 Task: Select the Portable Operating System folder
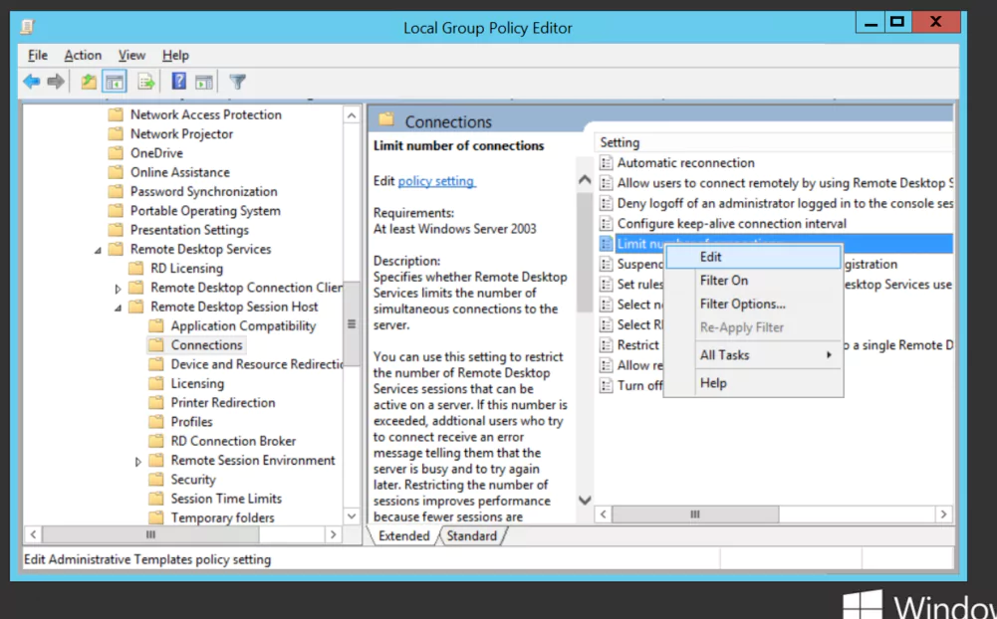tap(205, 210)
